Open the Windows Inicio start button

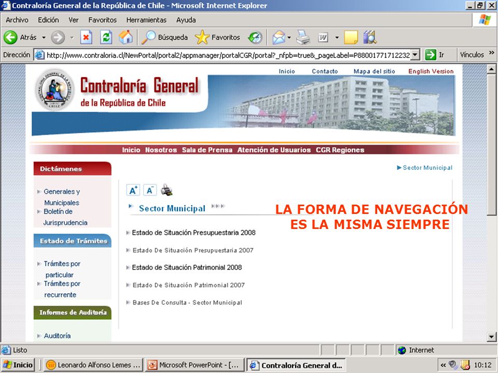(x=18, y=365)
